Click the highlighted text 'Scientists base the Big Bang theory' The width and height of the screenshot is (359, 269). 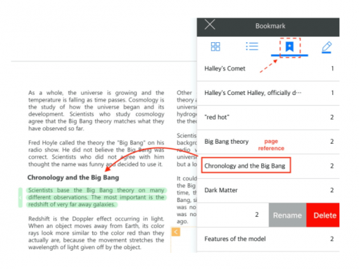tap(81, 190)
